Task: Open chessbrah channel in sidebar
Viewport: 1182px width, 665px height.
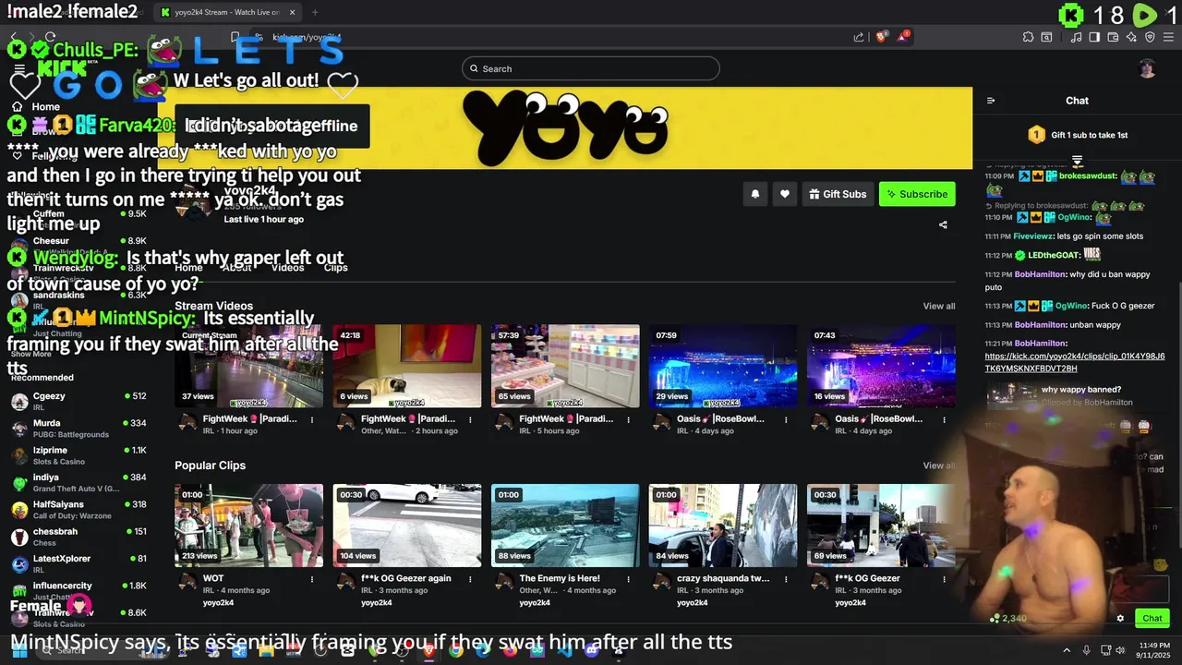Action: pyautogui.click(x=78, y=537)
